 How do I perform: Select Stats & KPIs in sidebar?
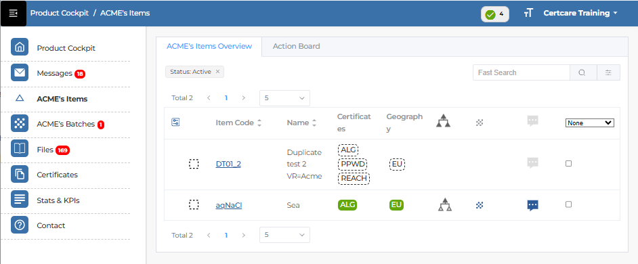[x=58, y=200]
